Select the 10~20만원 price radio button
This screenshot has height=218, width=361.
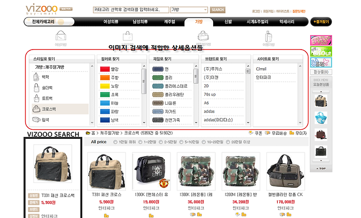204,142
